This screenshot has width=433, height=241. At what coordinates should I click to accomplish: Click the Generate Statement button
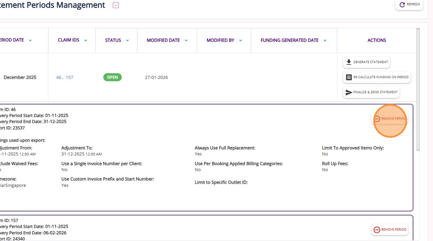click(367, 62)
